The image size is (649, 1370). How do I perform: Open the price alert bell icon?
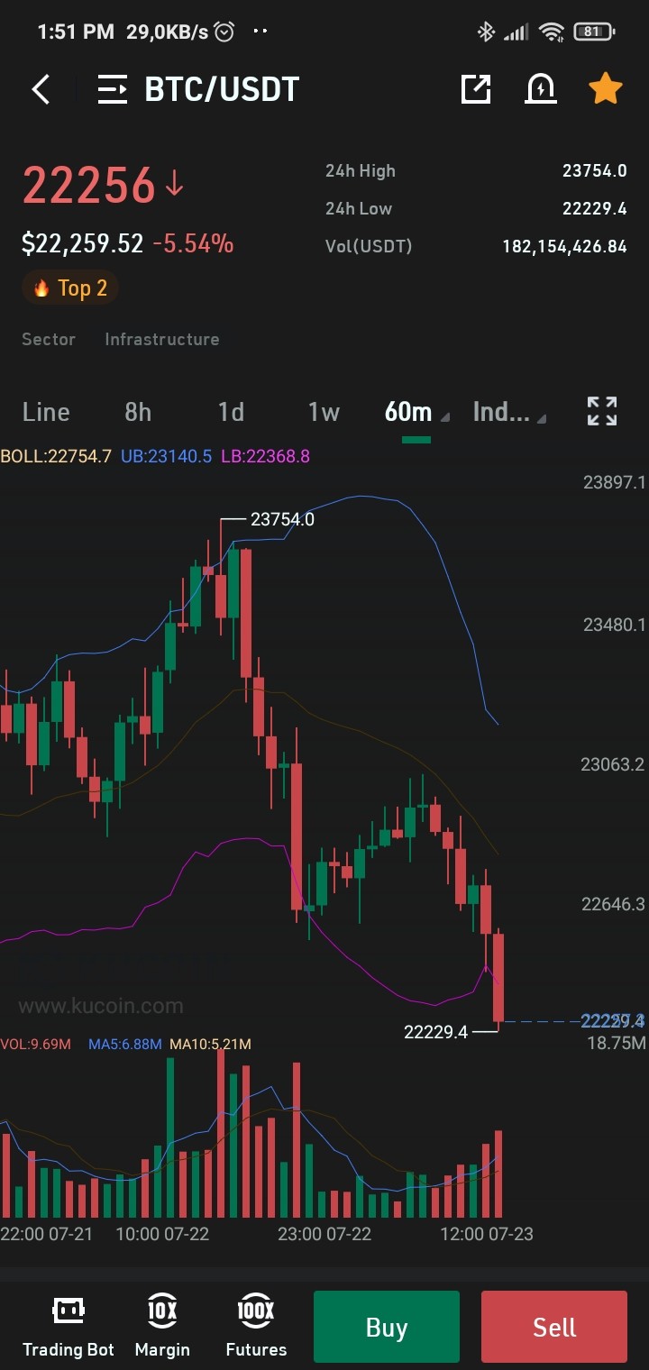click(540, 88)
